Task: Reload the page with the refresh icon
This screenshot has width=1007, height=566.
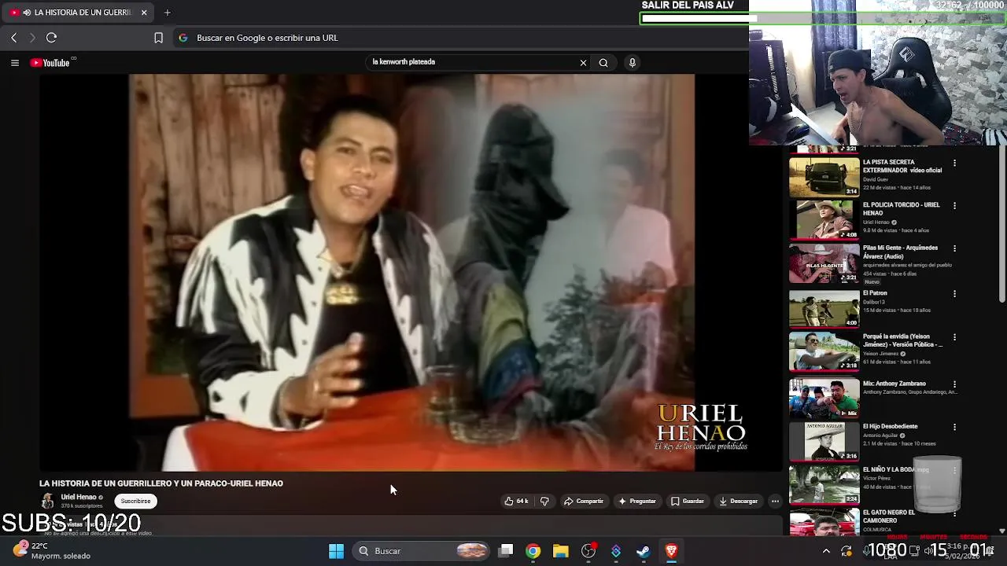Action: [51, 38]
